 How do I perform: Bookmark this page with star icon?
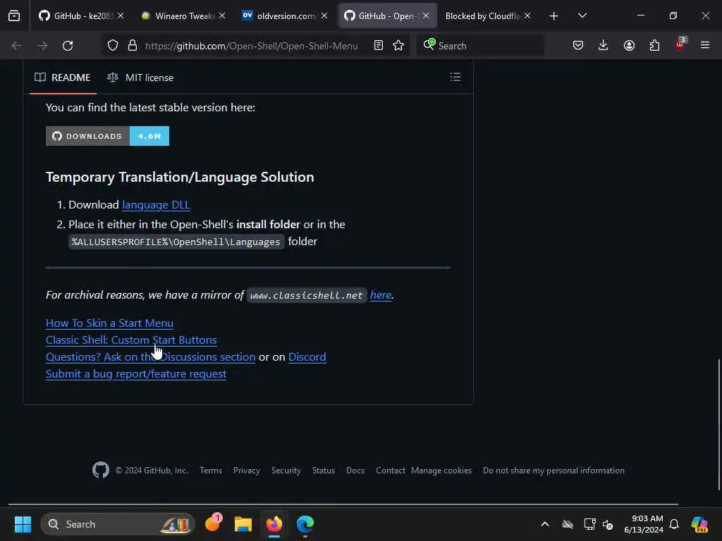coord(399,46)
